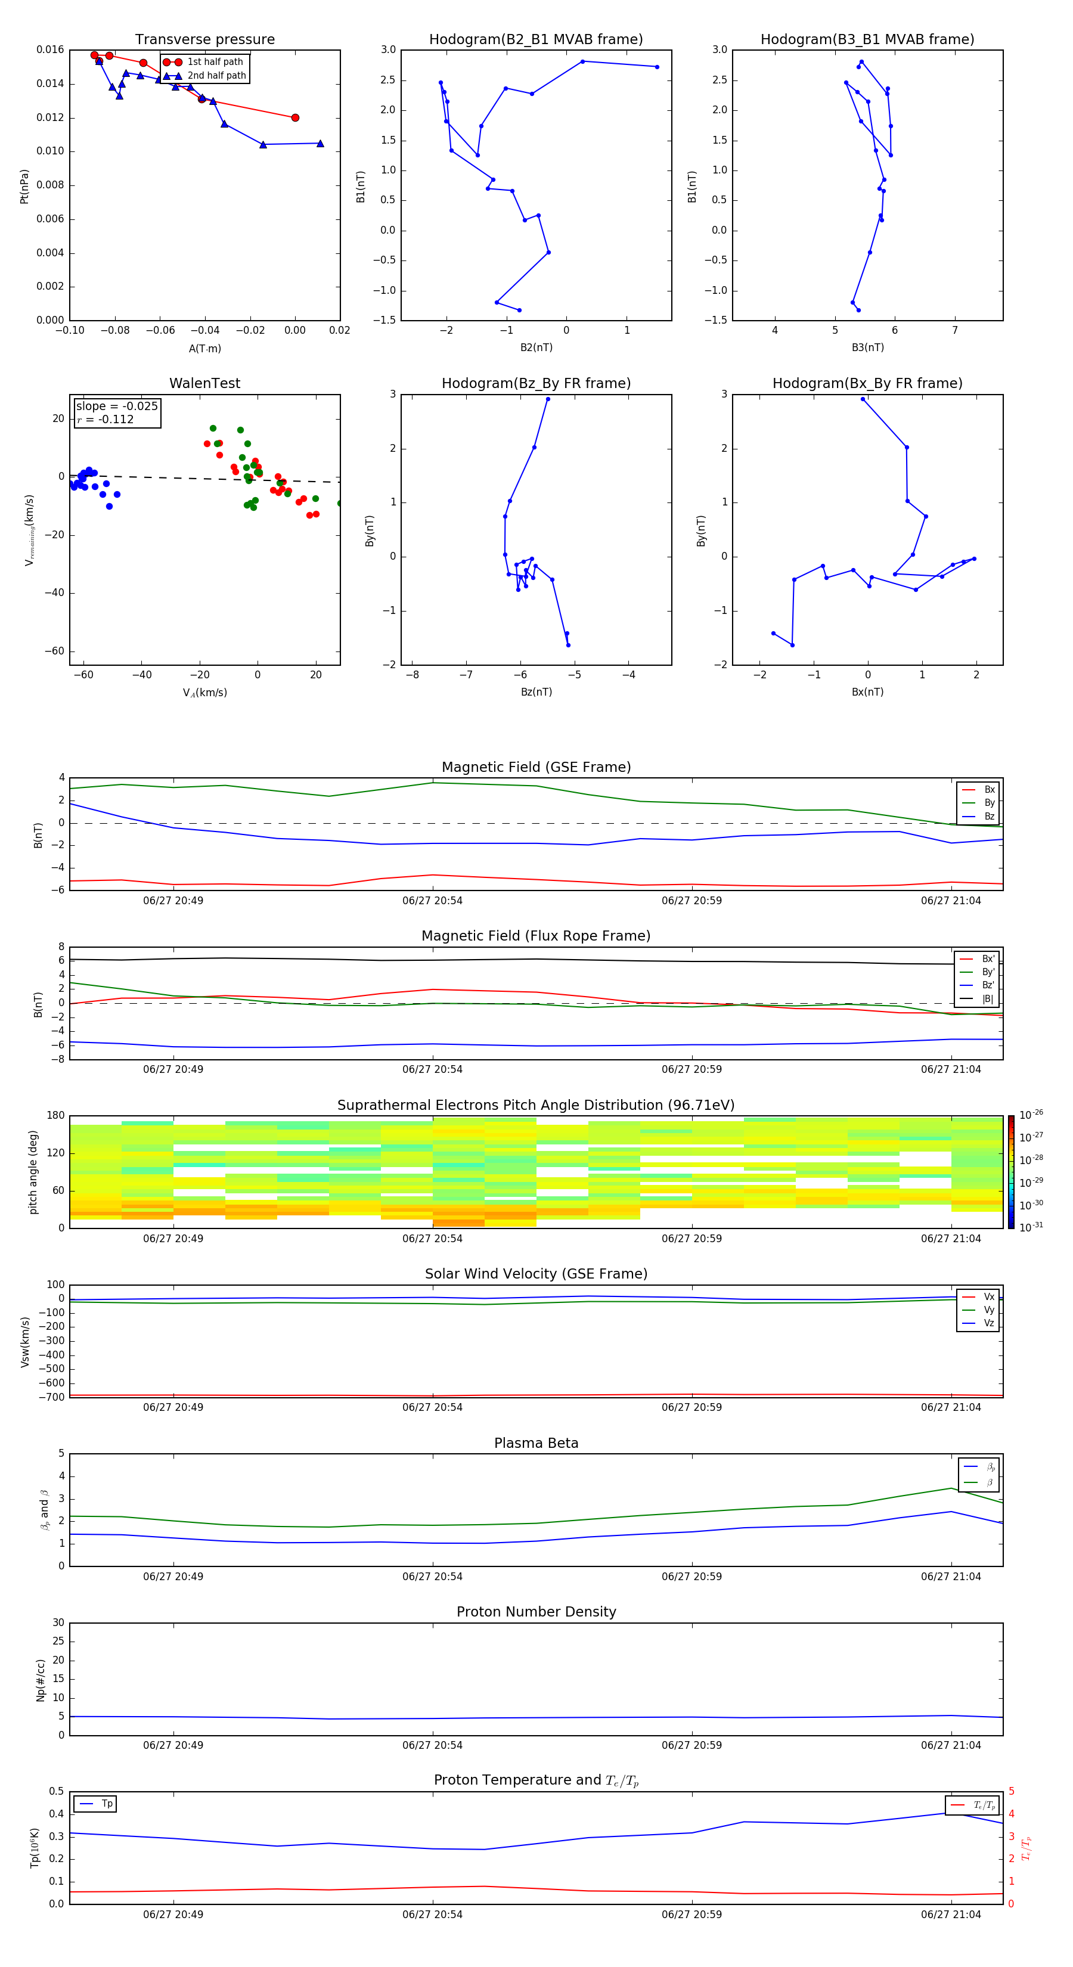The image size is (1073, 1967).
Task: Click the 'r = -0.112' annotation
Action: 106,419
